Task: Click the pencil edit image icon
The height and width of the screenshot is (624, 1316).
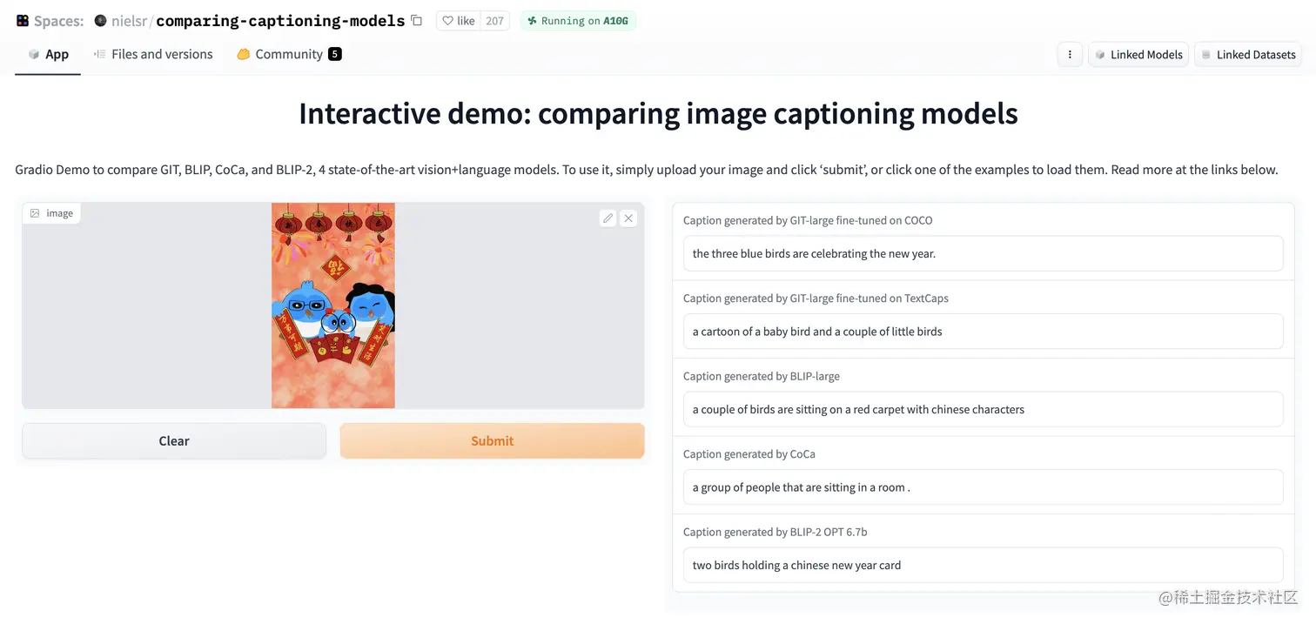Action: (608, 218)
